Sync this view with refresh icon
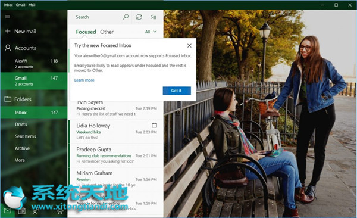357x218 pixels. [139, 17]
